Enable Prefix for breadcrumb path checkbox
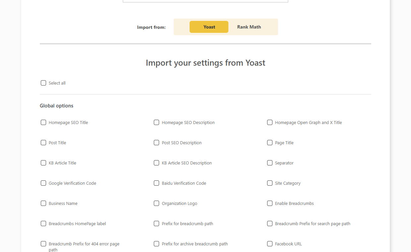411x252 pixels. (x=156, y=223)
